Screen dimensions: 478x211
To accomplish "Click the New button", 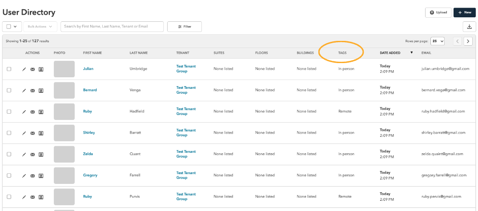I will click(x=465, y=12).
